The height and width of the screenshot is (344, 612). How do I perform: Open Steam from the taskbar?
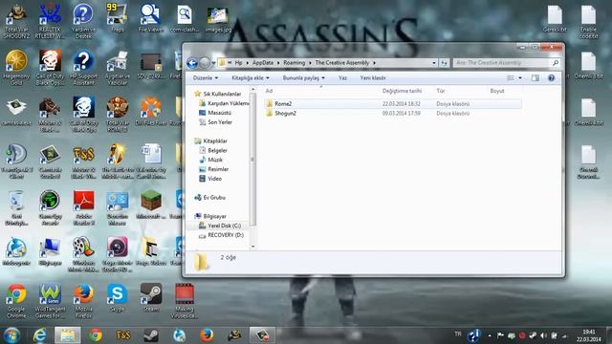point(151,335)
